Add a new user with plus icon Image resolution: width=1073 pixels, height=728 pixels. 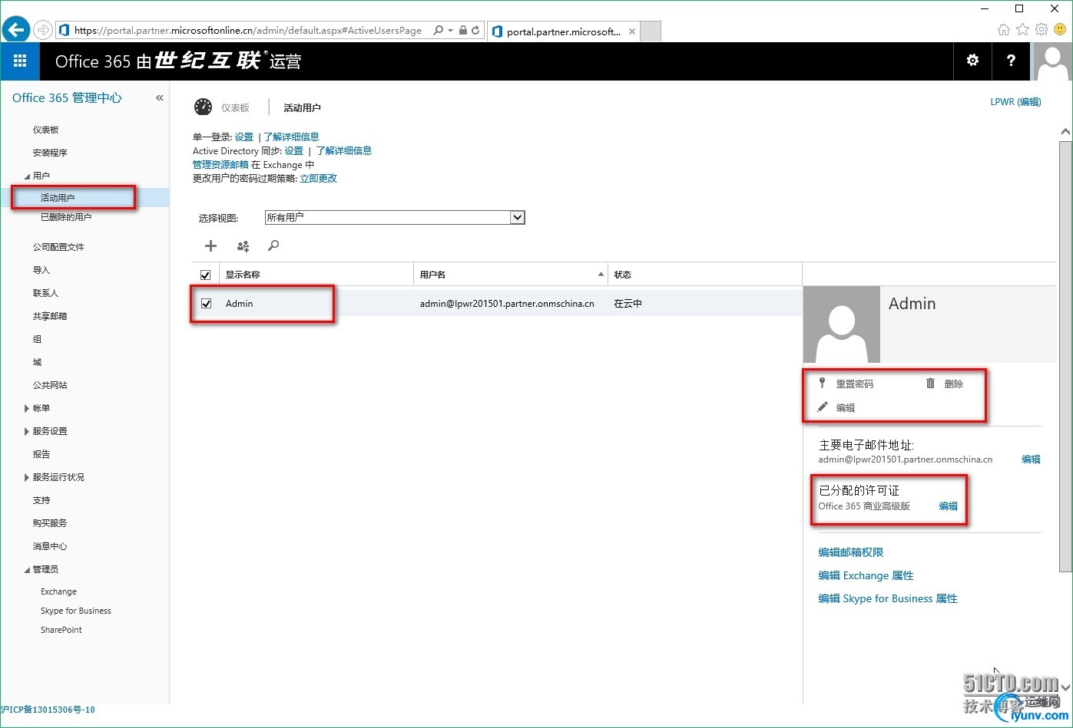point(210,245)
